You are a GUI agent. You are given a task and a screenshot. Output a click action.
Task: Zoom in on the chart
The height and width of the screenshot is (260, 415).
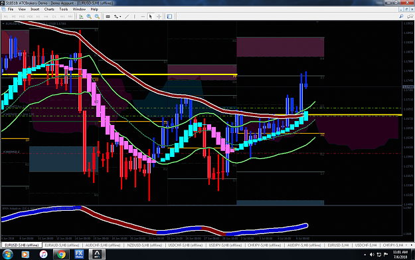click(89, 17)
